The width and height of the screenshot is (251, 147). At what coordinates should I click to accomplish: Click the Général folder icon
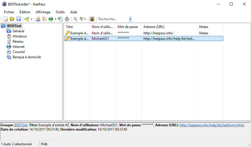[9, 31]
